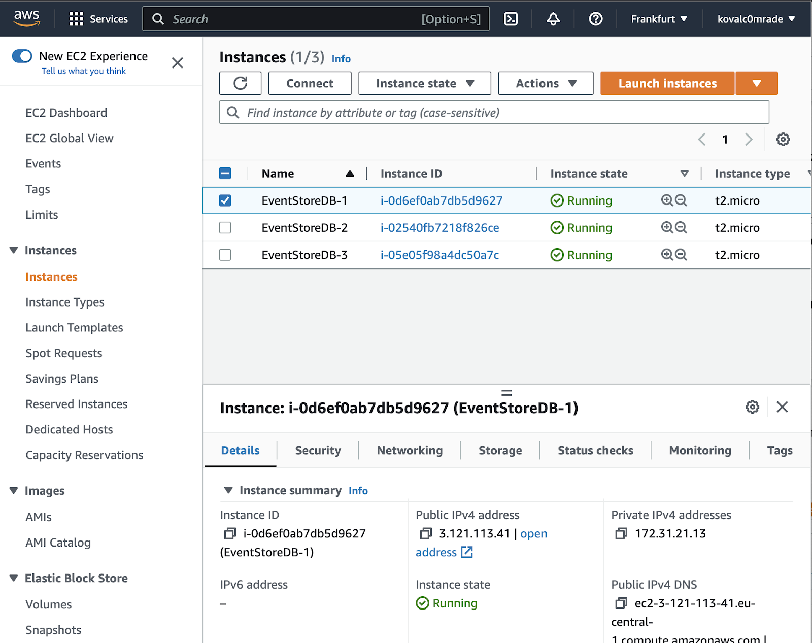Open table preferences gear above instance list
Viewport: 812px width, 643px height.
tap(783, 139)
